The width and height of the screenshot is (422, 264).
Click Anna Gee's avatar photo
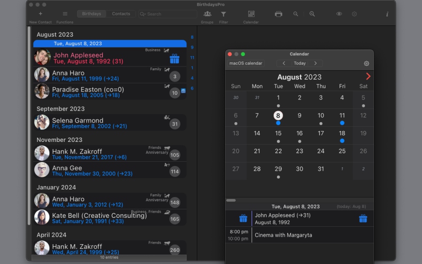[x=42, y=170]
